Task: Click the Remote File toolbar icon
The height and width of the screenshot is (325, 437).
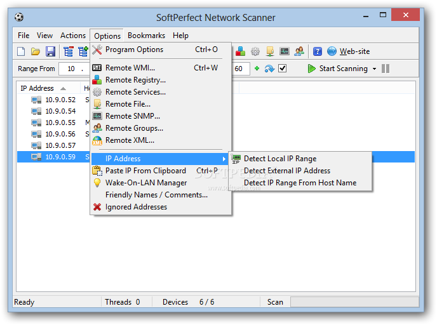Action: pos(270,51)
